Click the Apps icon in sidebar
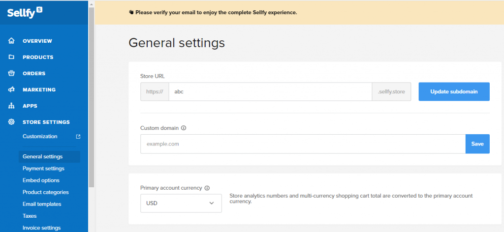This screenshot has width=504, height=232. click(11, 106)
